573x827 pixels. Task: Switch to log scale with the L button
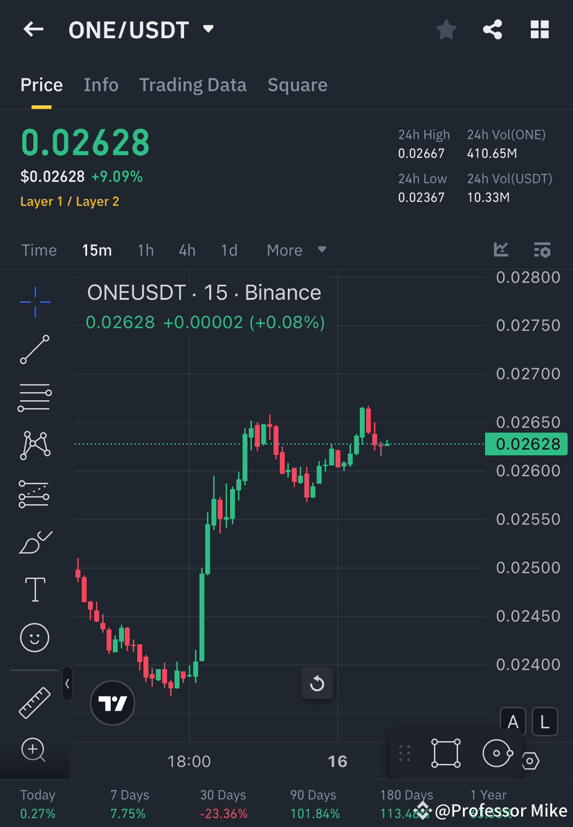[545, 721]
